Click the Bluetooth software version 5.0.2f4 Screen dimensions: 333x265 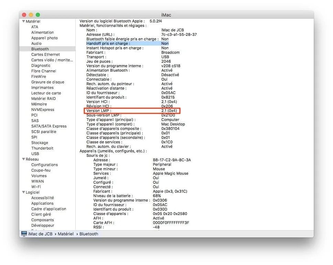(156, 21)
